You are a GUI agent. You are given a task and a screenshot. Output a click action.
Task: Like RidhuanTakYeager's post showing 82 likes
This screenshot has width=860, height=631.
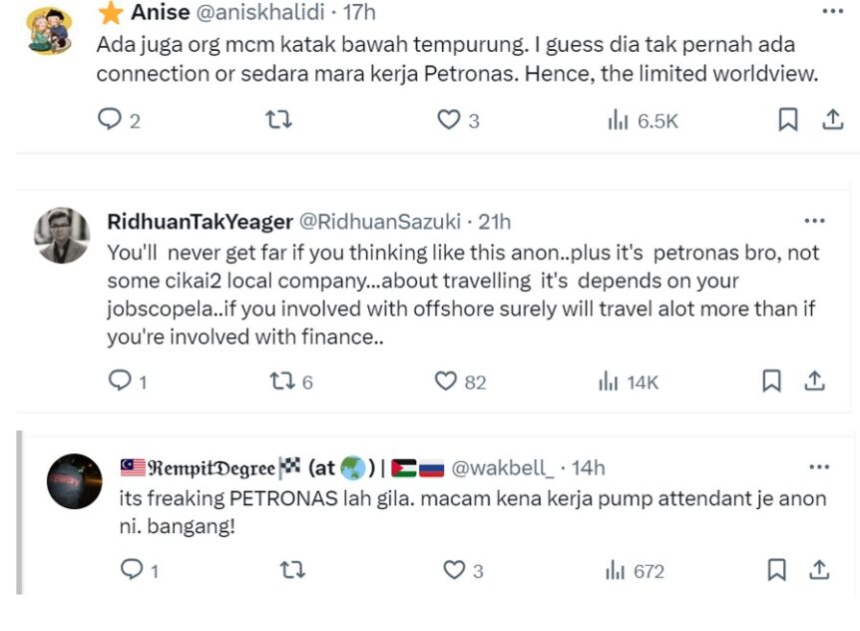pos(448,381)
